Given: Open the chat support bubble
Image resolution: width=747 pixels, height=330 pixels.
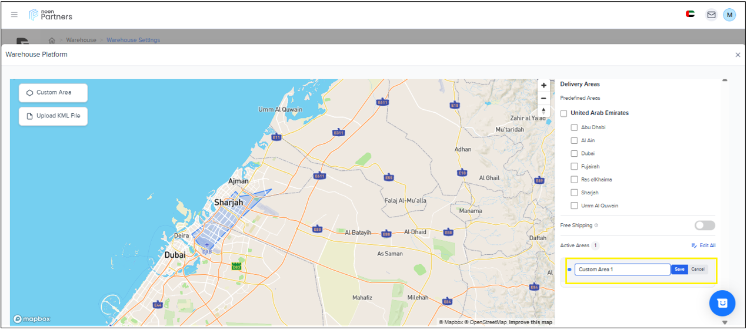Looking at the screenshot, I should [722, 303].
